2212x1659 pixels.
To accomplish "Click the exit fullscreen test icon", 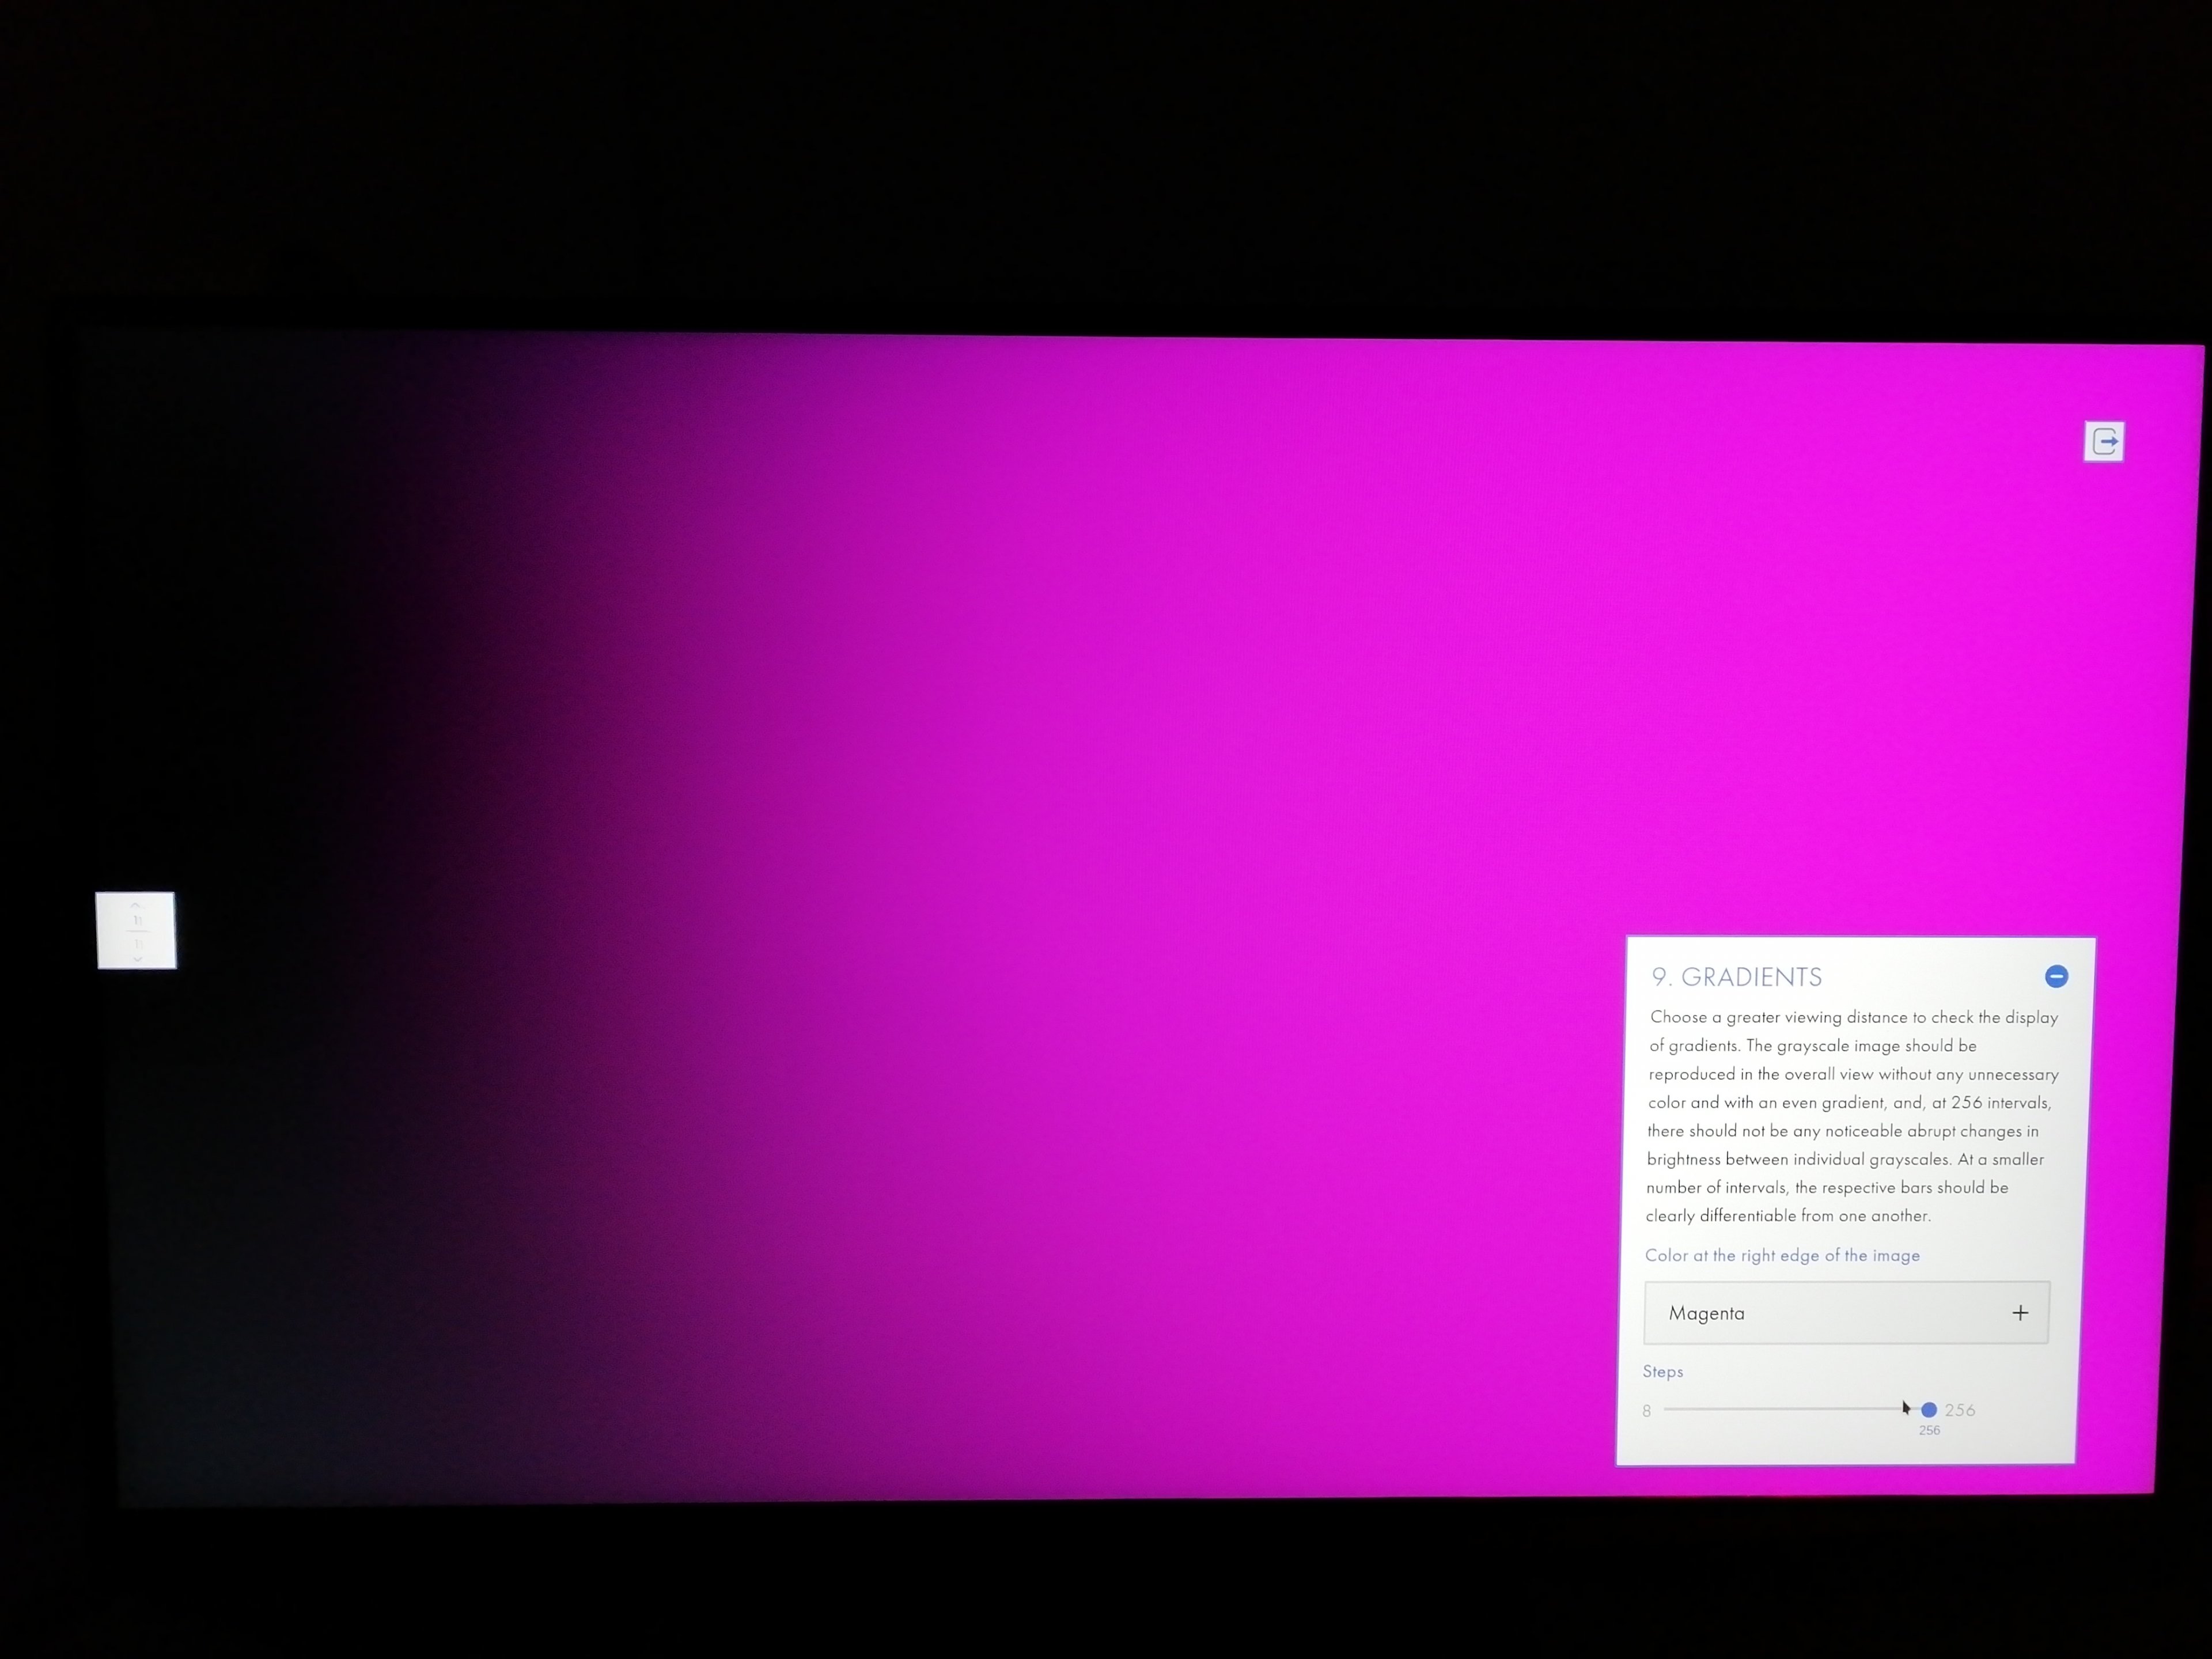I will (2104, 441).
